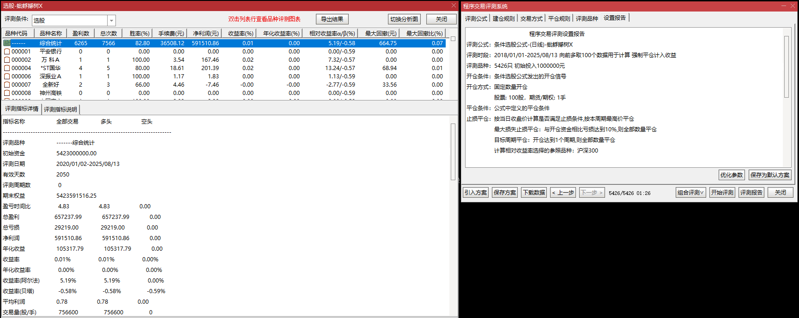Click the 切换分析图 button
Viewport: 799px width, 318px height.
pyautogui.click(x=404, y=19)
